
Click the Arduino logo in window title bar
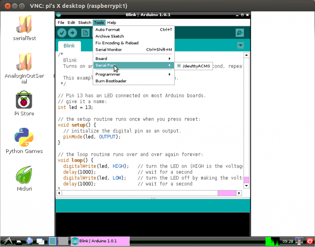point(58,15)
